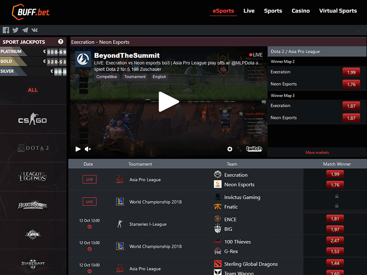This screenshot has height=275, width=367.
Task: Open More markets link
Action: click(x=317, y=153)
